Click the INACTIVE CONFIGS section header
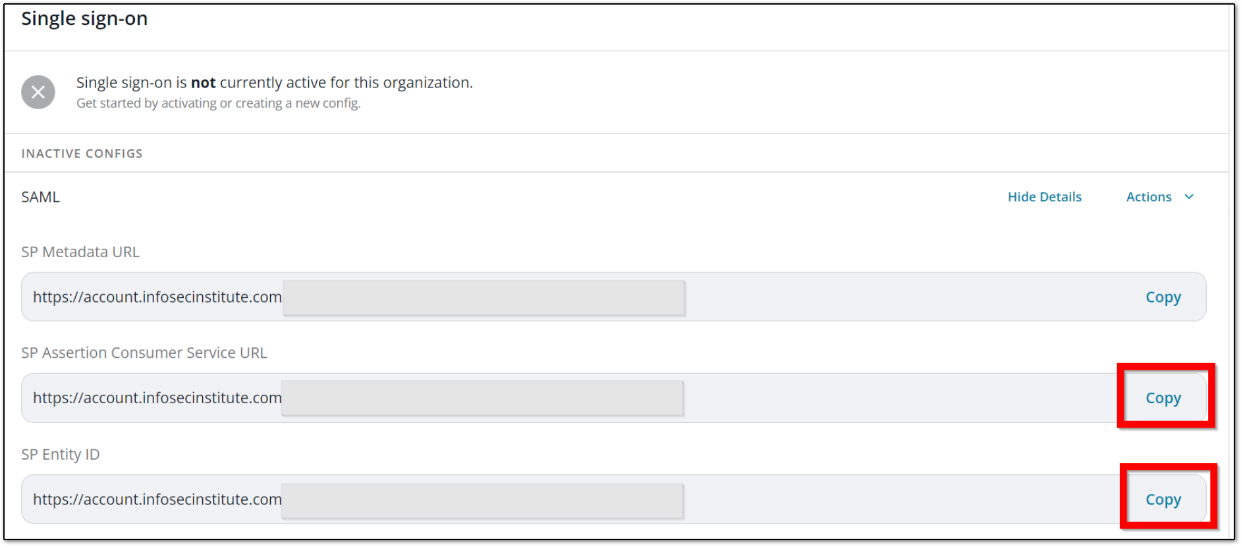 pos(82,153)
